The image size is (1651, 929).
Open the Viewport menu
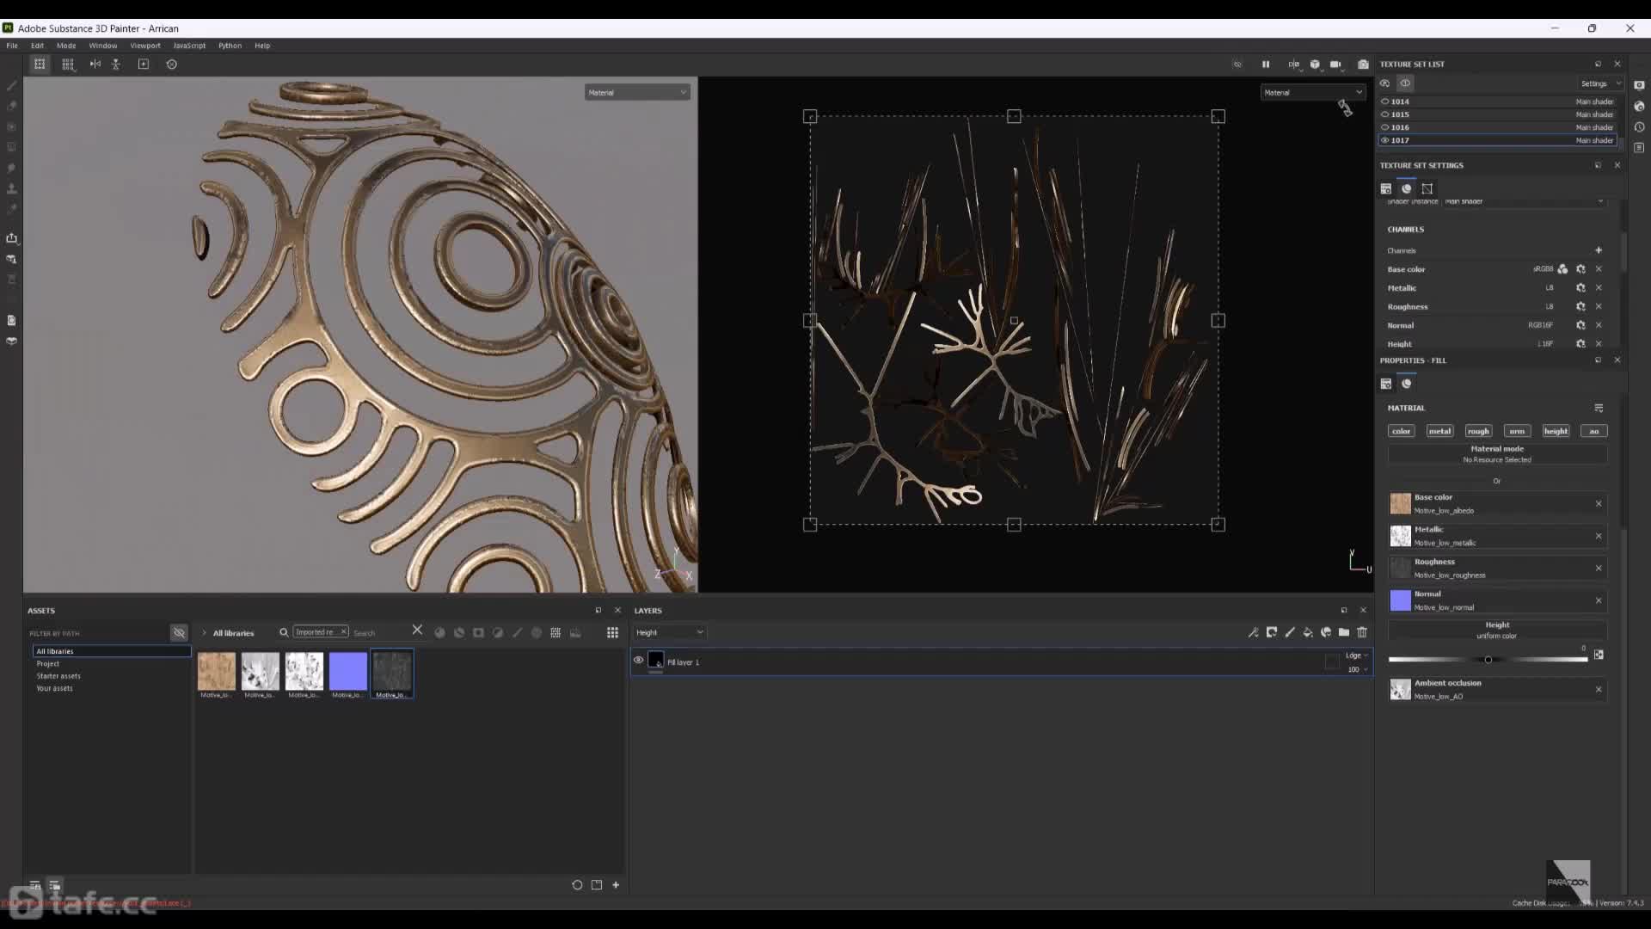tap(145, 46)
